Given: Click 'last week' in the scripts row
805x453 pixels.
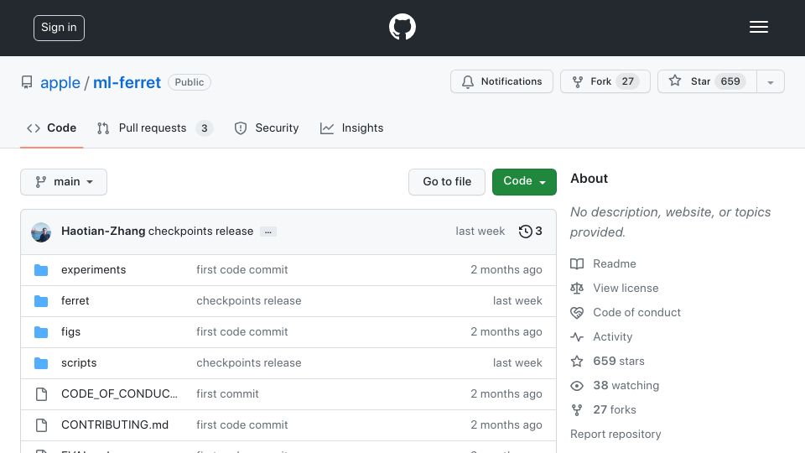Looking at the screenshot, I should click(517, 362).
